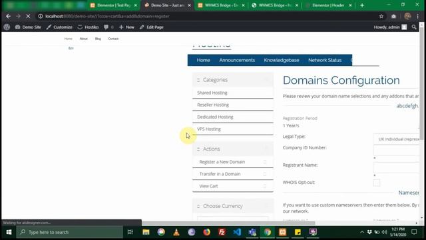Click the Windows taskbar search box
Screen dimensions: 426x240
pos(69,232)
